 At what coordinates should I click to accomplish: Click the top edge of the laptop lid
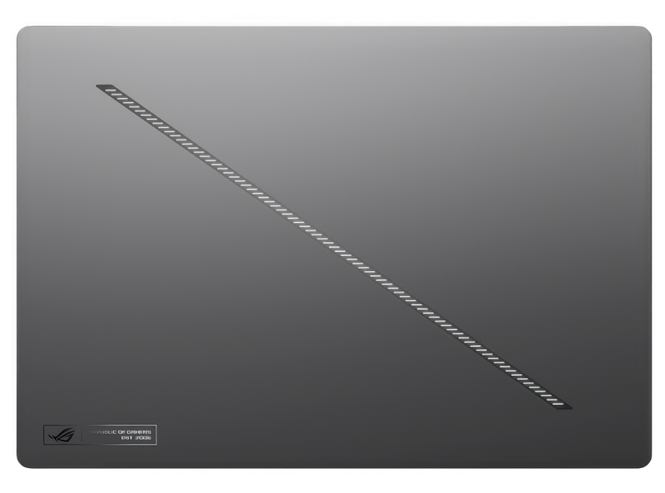tap(332, 25)
